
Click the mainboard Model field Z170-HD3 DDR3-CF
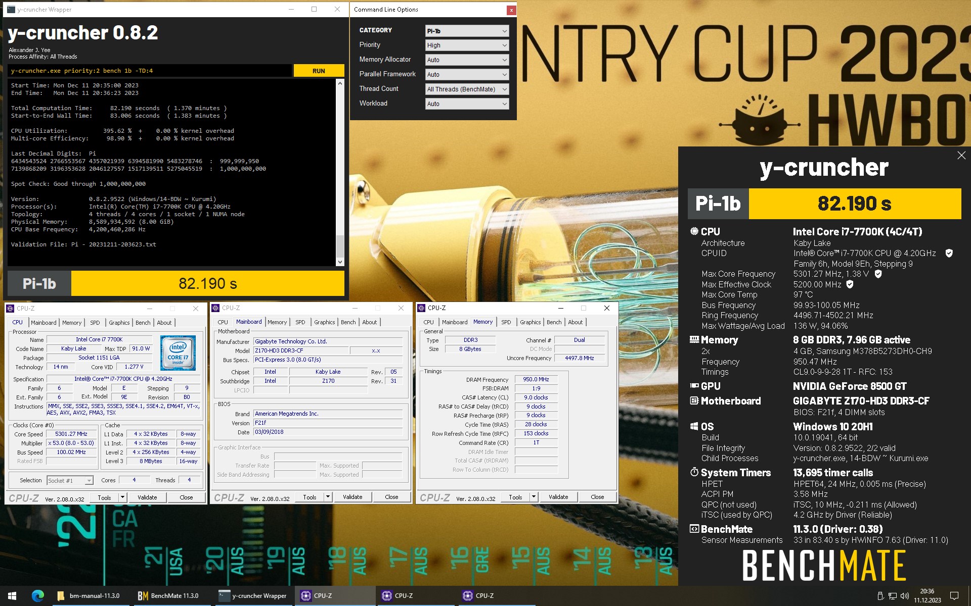[300, 350]
